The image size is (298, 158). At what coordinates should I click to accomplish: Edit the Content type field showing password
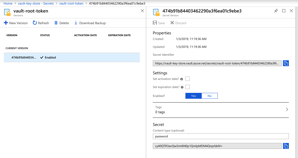(221, 136)
